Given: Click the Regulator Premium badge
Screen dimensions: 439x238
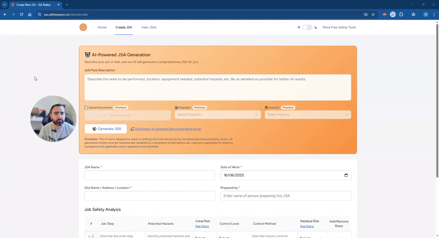Looking at the screenshot, I should click(x=200, y=107).
